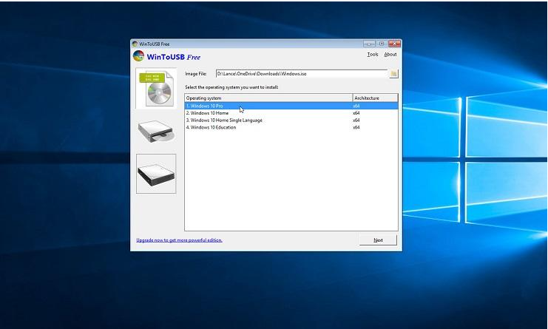Maximize the WinToUSB window
This screenshot has width=548, height=329.
coord(382,44)
